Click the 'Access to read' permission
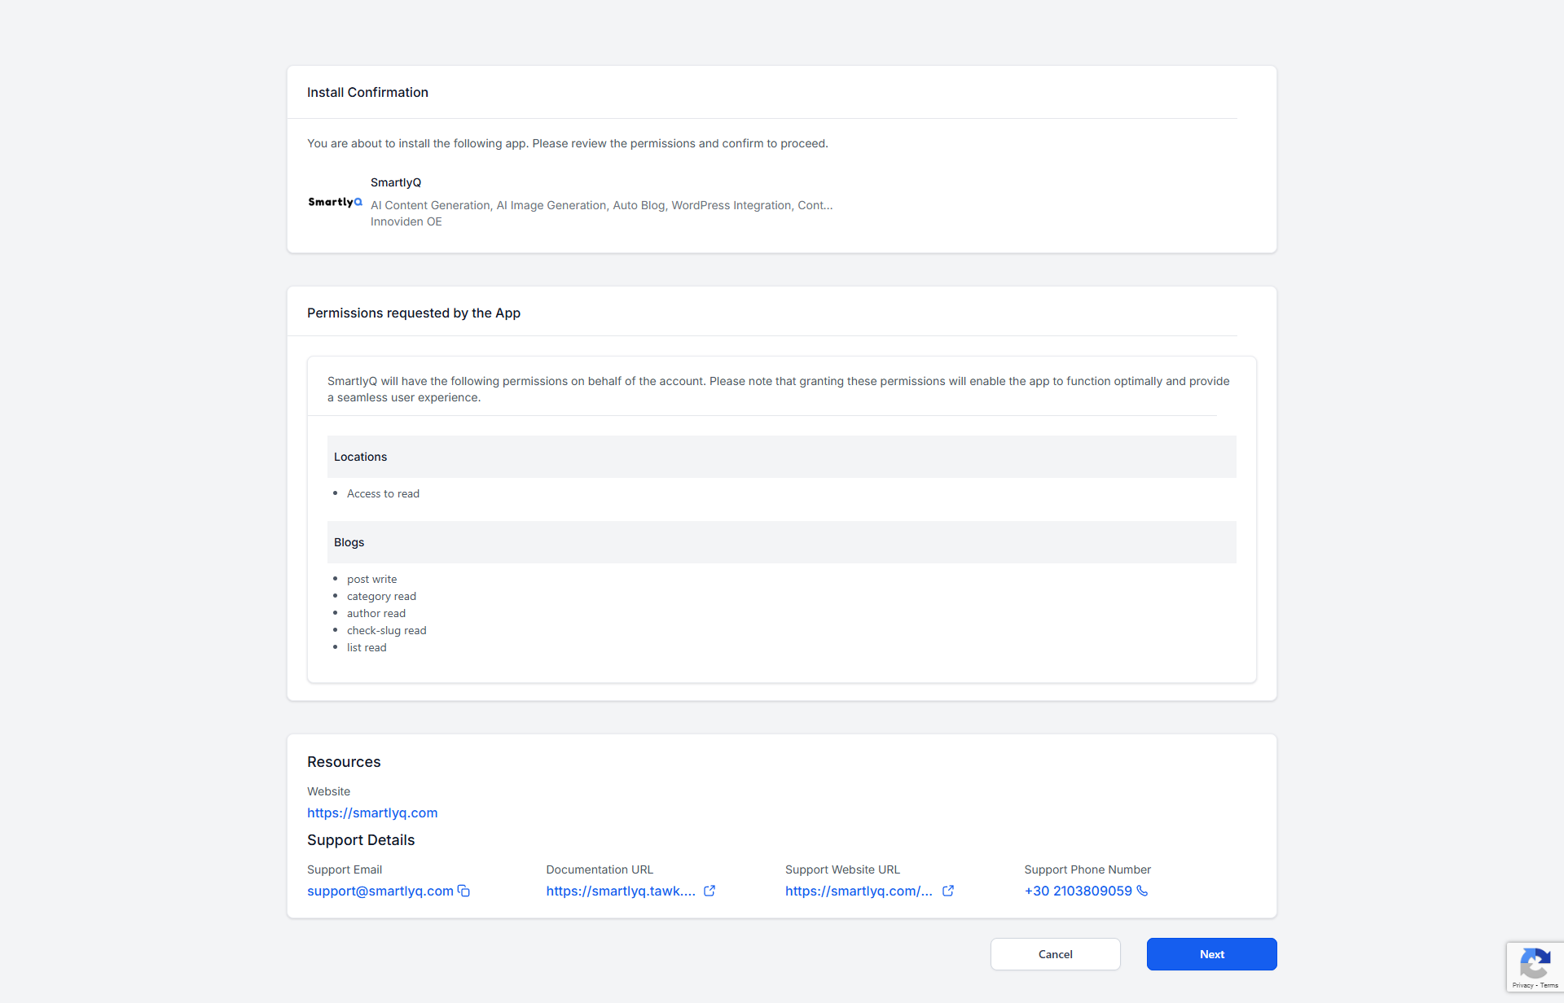 383,493
